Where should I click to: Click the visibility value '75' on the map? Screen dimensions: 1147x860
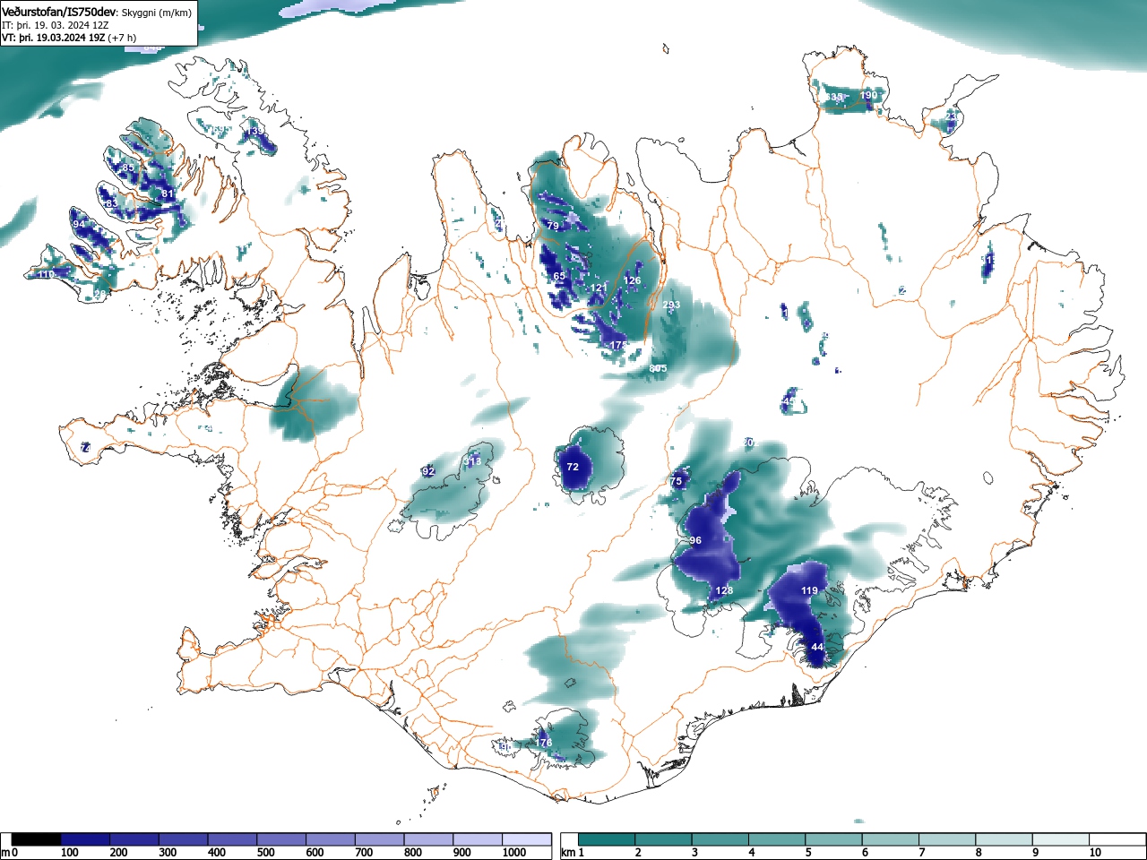(x=676, y=481)
